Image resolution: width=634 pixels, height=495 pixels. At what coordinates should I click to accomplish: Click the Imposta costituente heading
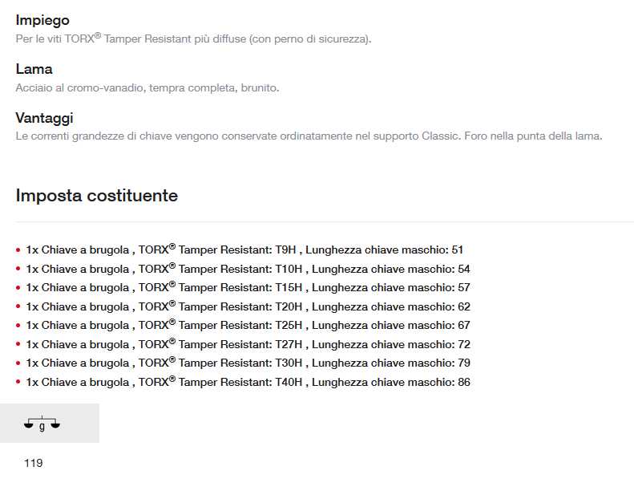[97, 196]
